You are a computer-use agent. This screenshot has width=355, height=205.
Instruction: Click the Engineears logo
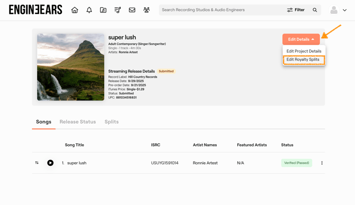(x=36, y=10)
